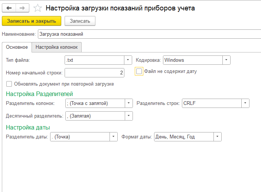Enable "Файл не содержит дату" checkbox
The image size is (261, 192).
[x=139, y=71]
